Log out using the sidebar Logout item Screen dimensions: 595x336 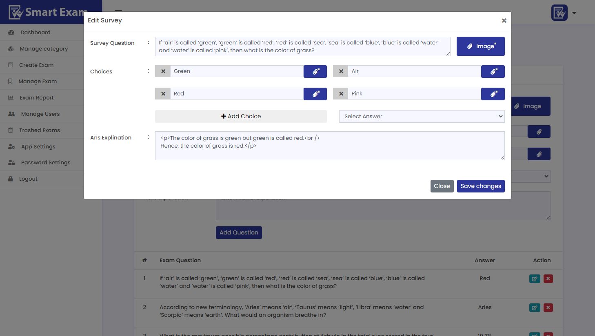coord(28,179)
